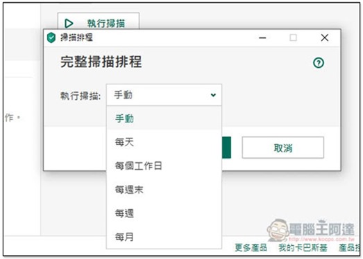The height and width of the screenshot is (259, 363).
Task: Click the 取消 cancel button
Action: [x=283, y=148]
